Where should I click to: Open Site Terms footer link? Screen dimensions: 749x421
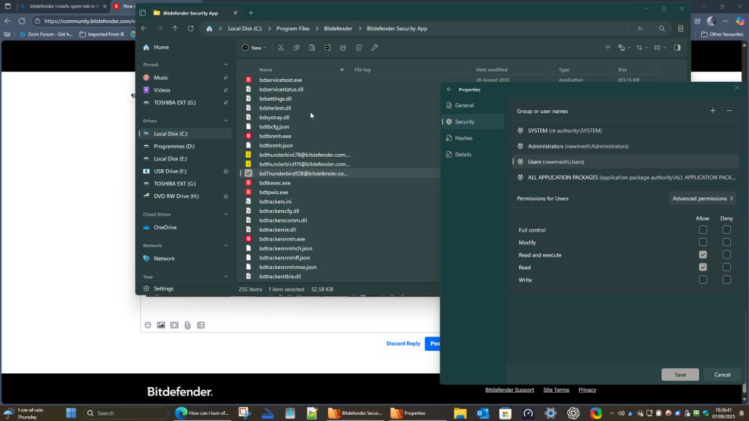[556, 390]
